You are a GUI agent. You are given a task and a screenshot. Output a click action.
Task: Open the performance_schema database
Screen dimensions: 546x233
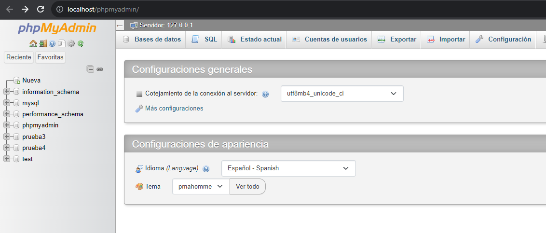point(53,114)
